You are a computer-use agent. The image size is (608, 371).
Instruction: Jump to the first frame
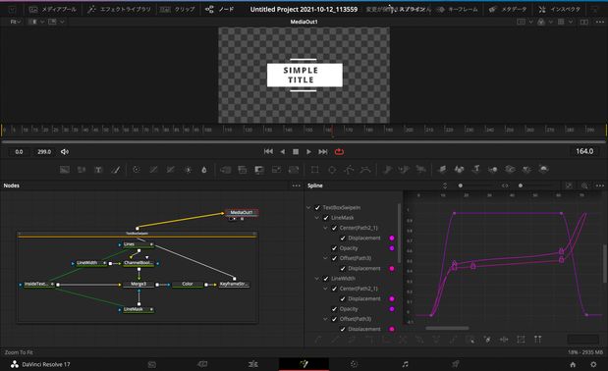268,152
